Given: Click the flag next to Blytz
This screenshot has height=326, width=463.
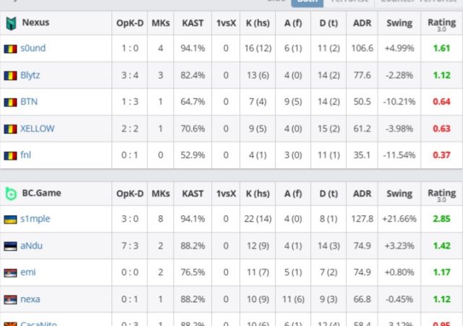Looking at the screenshot, I should [10, 75].
